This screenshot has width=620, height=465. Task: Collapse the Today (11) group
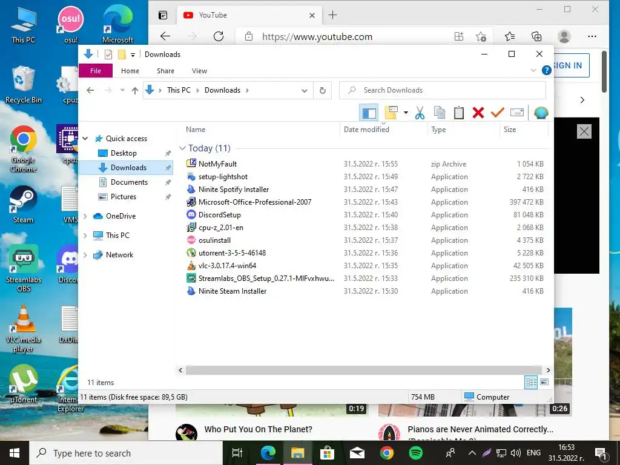[x=182, y=148]
